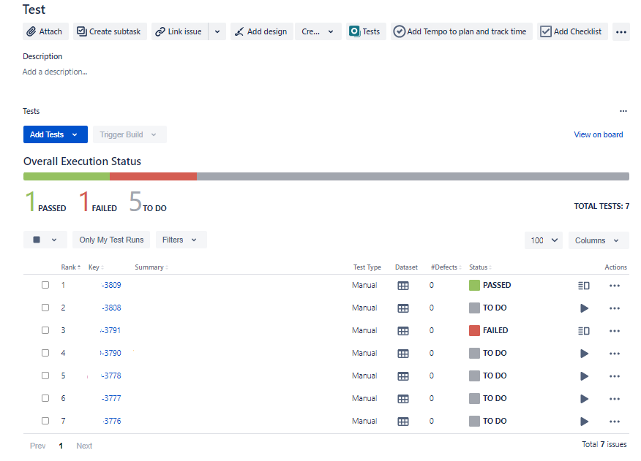The height and width of the screenshot is (461, 641).
Task: Sort table by Status column header
Action: click(x=479, y=267)
